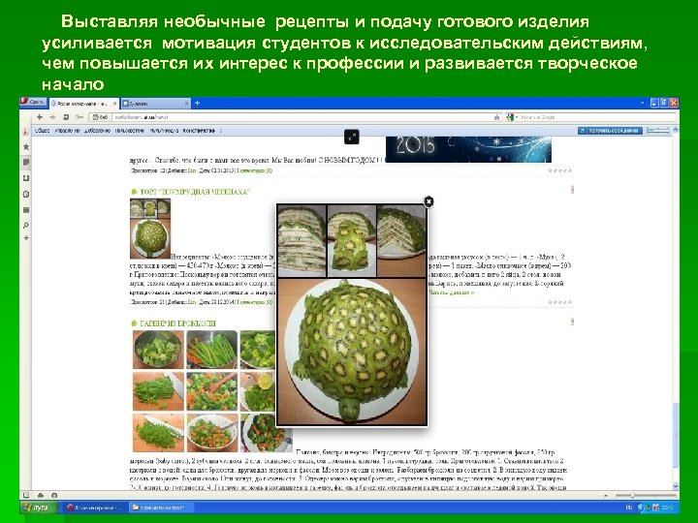698x523 pixels.
Task: Click the third item in site admin bar
Action: [x=97, y=131]
